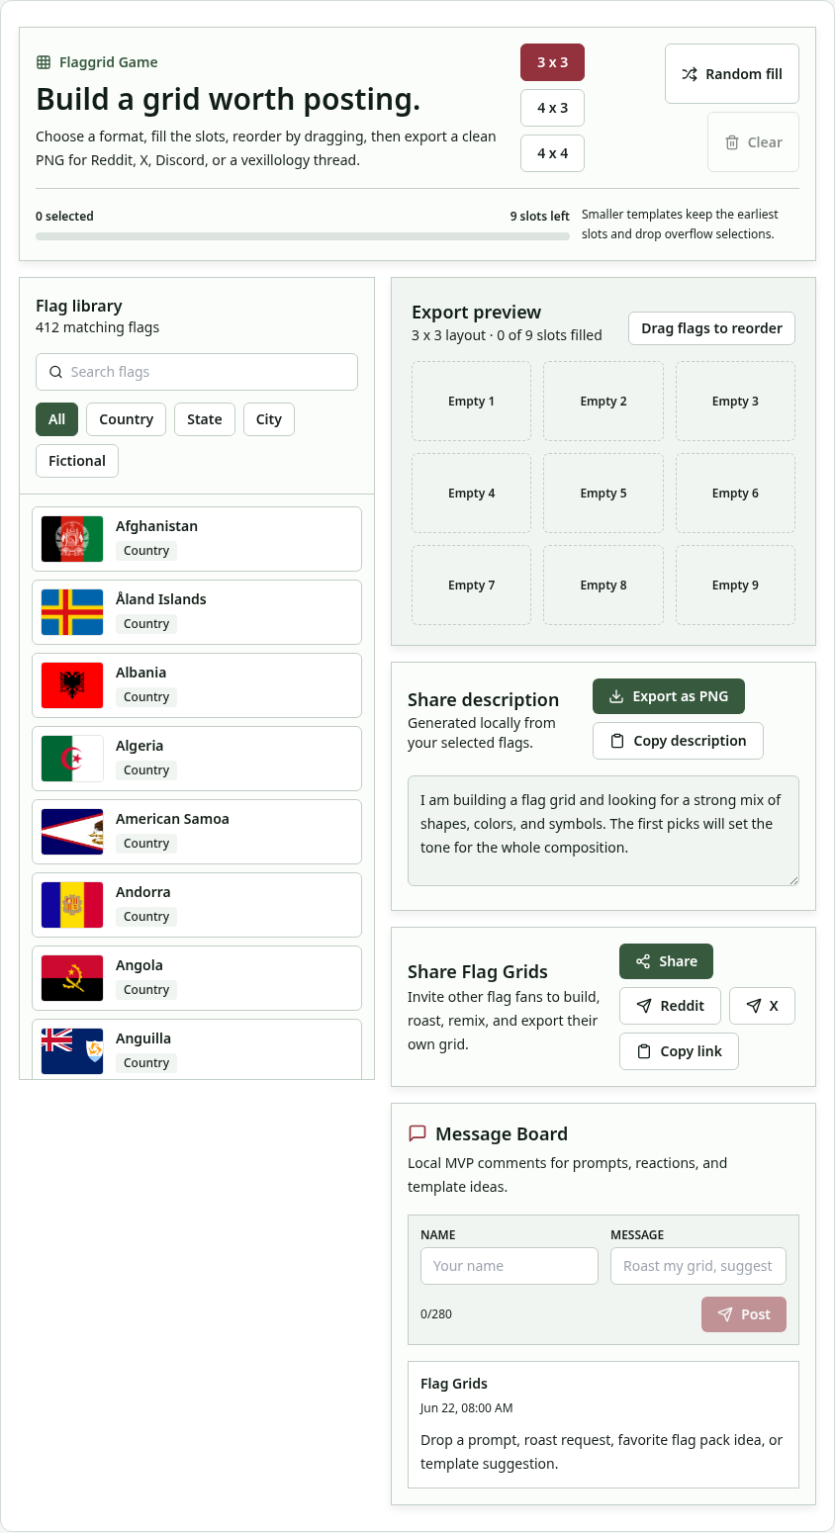The image size is (835, 1533).
Task: Click the American Samoa name text
Action: 172,819
